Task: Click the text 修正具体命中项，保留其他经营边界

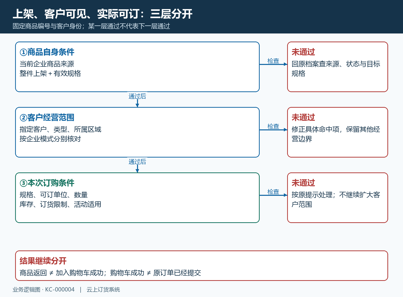Action: pyautogui.click(x=336, y=134)
